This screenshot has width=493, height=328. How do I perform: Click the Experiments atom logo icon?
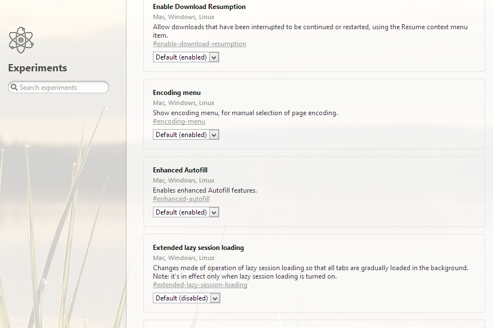[x=21, y=40]
